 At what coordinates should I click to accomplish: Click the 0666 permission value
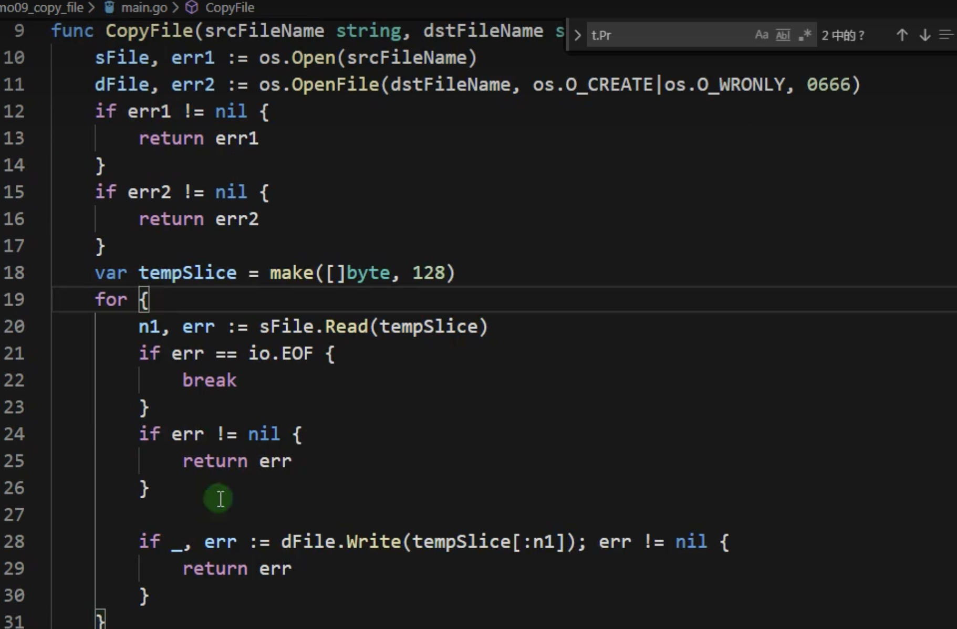[x=828, y=85]
